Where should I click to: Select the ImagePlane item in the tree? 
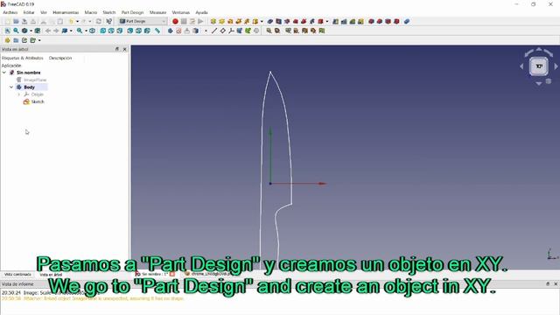[x=35, y=80]
